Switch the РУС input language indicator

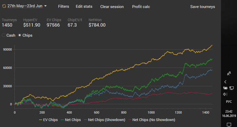[x=229, y=102]
